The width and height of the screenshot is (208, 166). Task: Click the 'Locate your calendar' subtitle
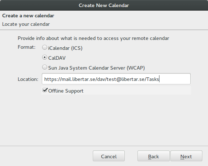(x=26, y=24)
